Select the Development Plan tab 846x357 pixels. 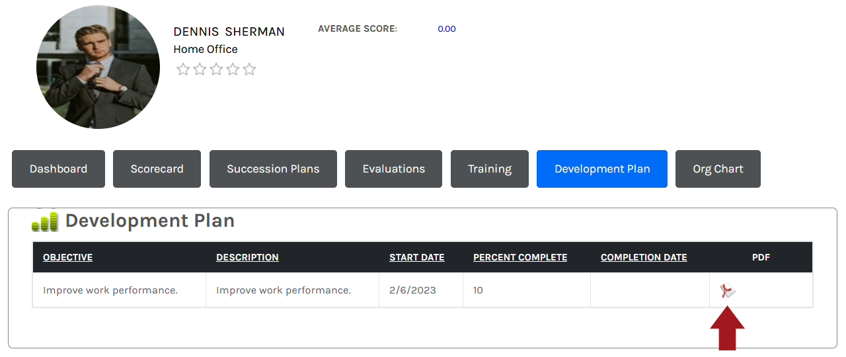click(602, 169)
